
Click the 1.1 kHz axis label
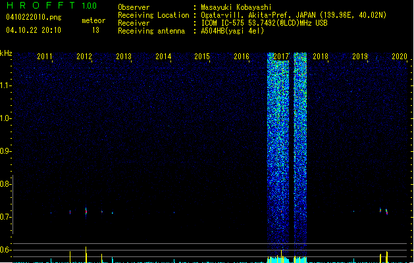click(x=6, y=85)
